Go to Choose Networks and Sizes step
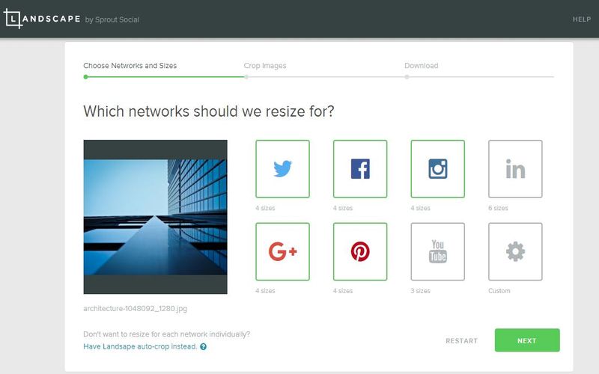 coord(130,66)
